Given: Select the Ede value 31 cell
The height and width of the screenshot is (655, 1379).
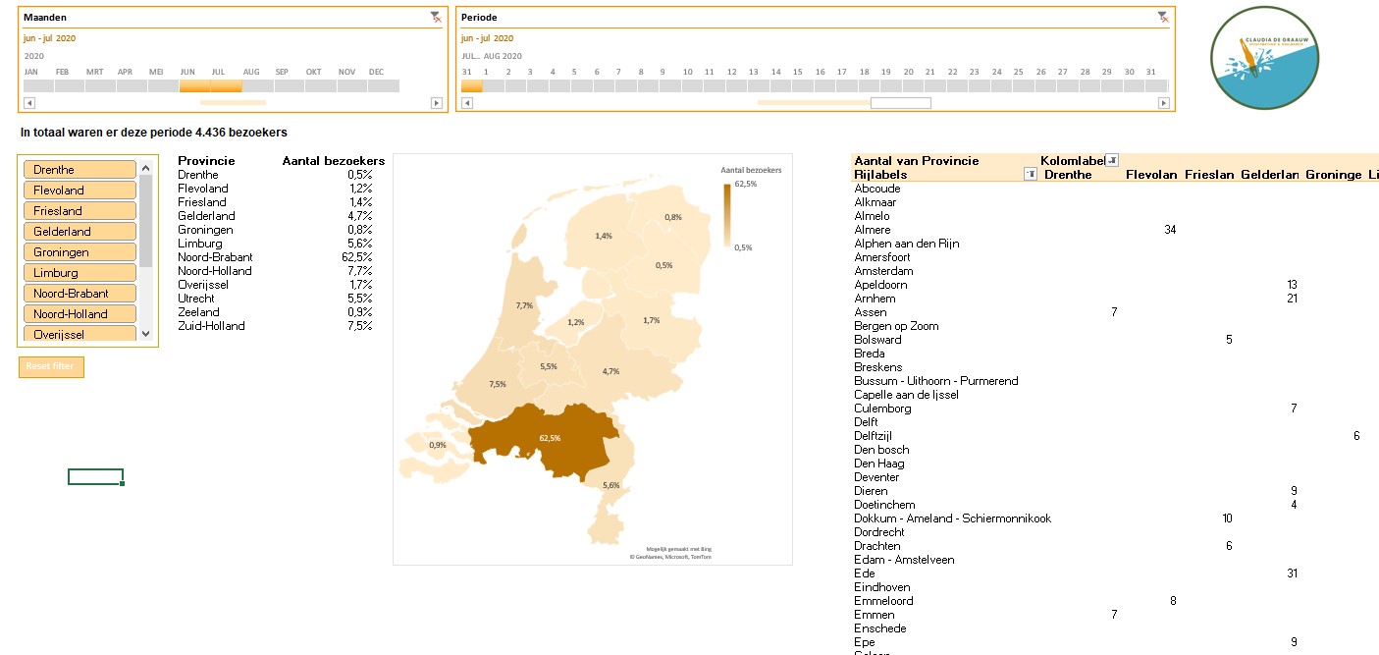Looking at the screenshot, I should [x=1292, y=573].
